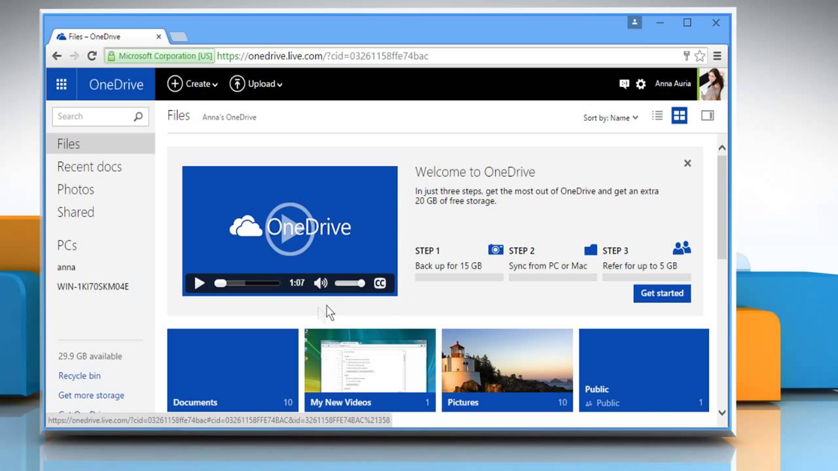Image resolution: width=838 pixels, height=471 pixels.
Task: Open settings gear icon in OneDrive header
Action: pyautogui.click(x=641, y=84)
